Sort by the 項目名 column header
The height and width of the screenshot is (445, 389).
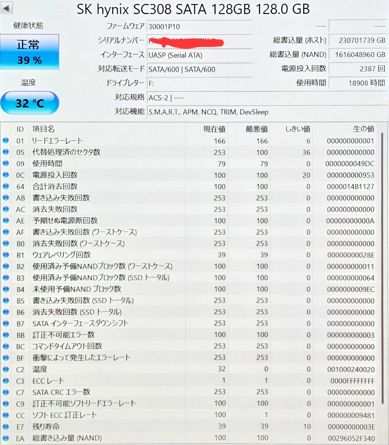pyautogui.click(x=44, y=129)
